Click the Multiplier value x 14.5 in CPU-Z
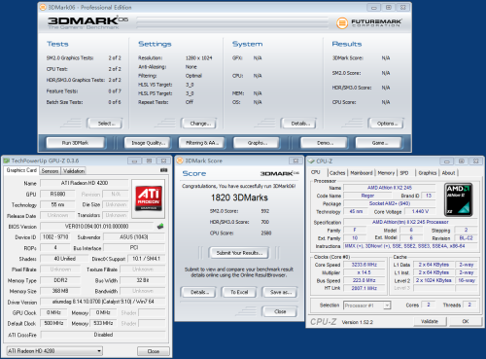The height and width of the screenshot is (359, 486). point(364,272)
